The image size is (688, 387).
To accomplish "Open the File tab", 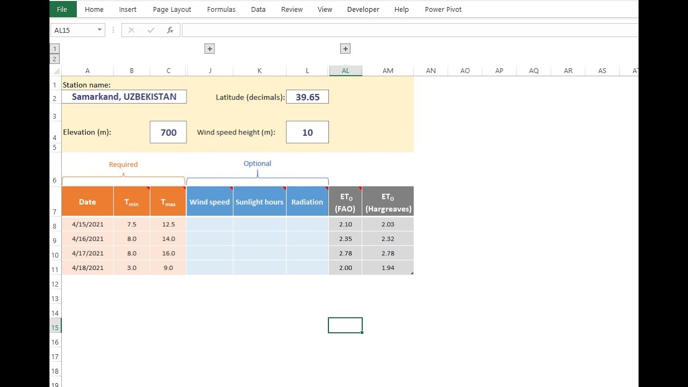I will click(x=62, y=9).
